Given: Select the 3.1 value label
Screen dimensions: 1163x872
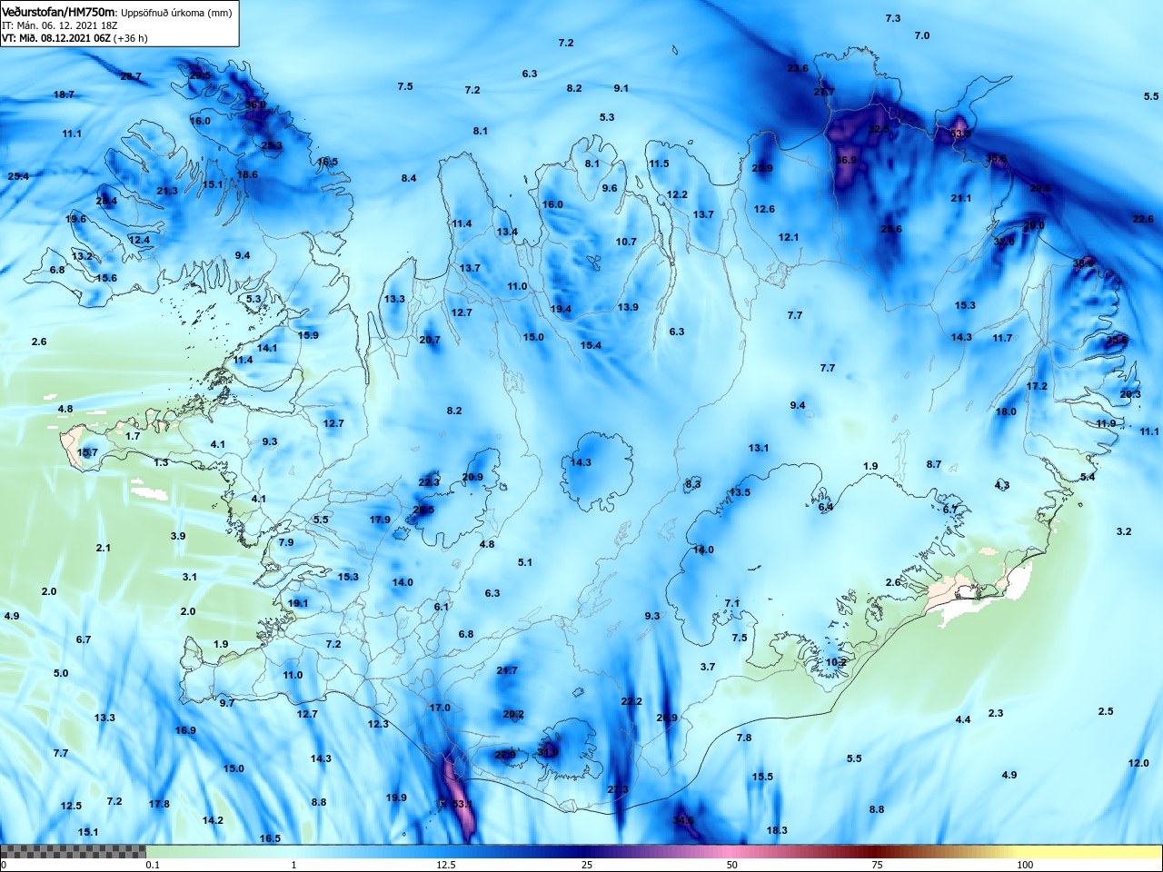Looking at the screenshot, I should point(190,577).
